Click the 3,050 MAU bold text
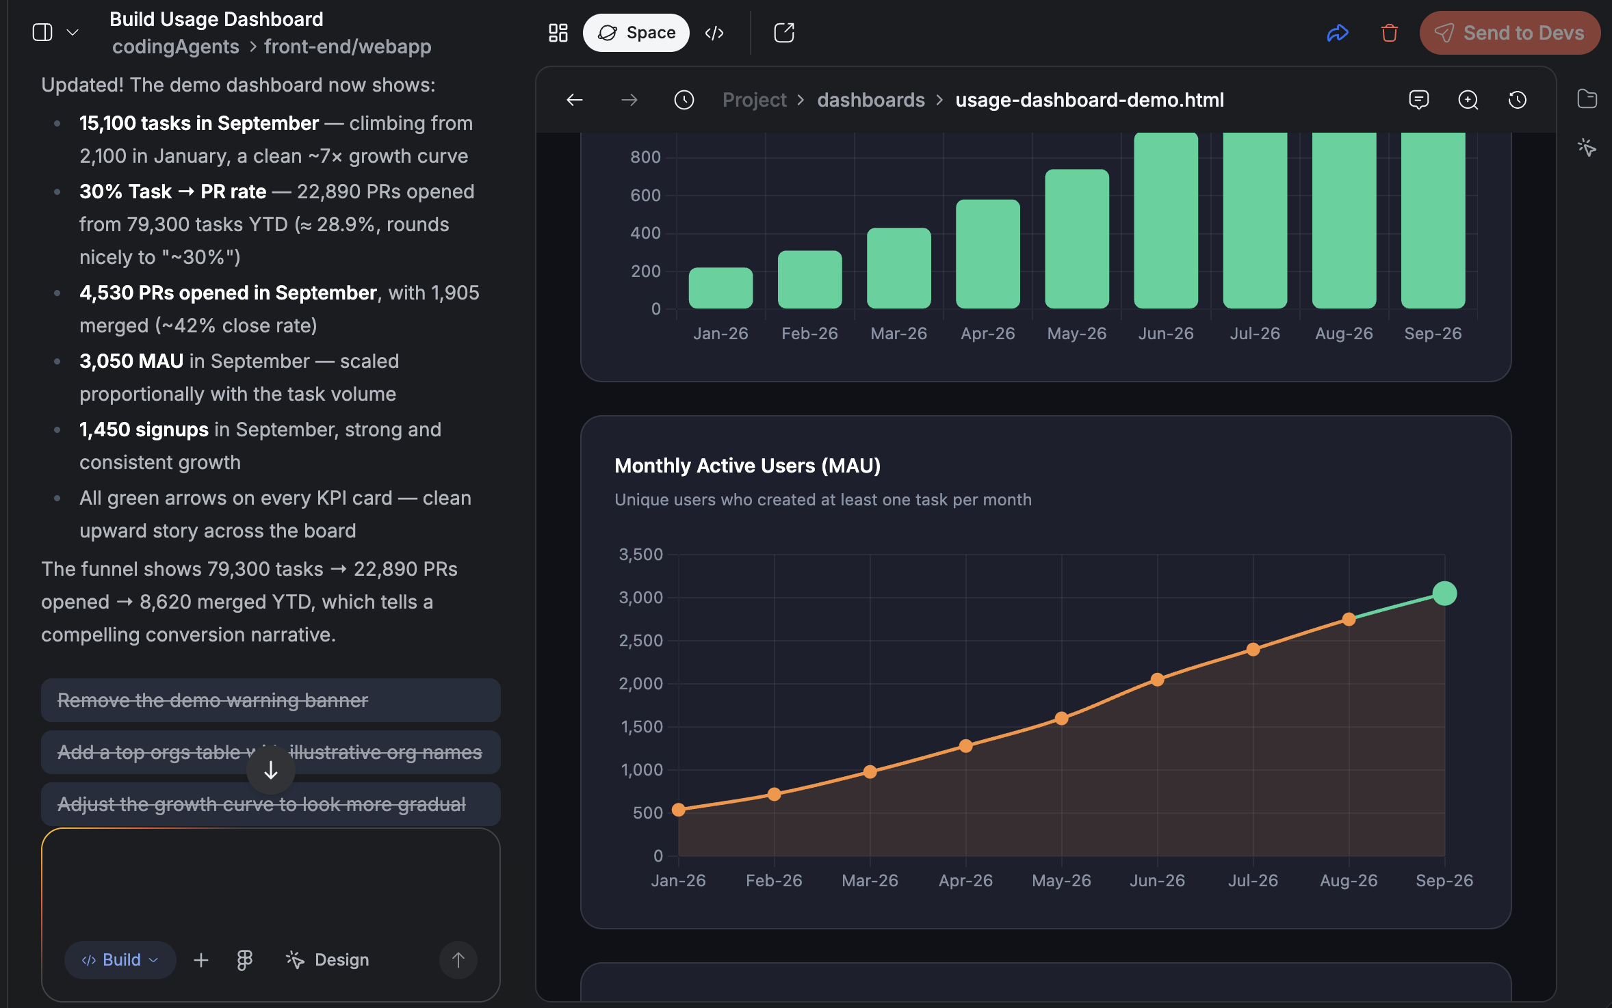 click(131, 361)
